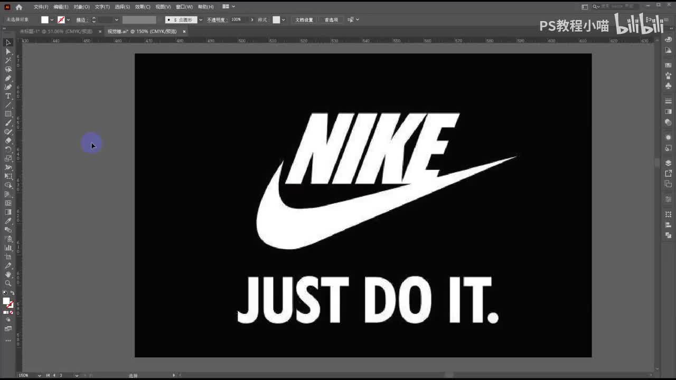
Task: Expand the opacity 100% flyout arrow
Action: click(252, 20)
